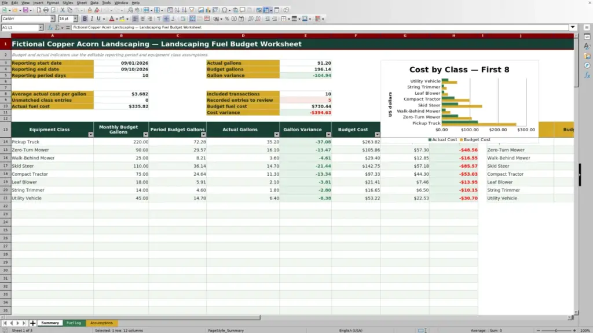Open the Font Size dropdown
Viewport: 593px width, 333px height.
(75, 19)
